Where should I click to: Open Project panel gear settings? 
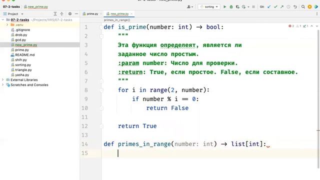click(x=70, y=14)
